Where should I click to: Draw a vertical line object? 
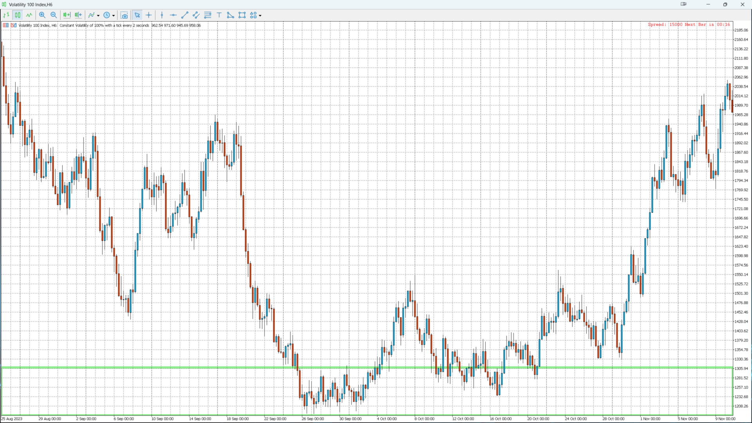[x=162, y=15]
